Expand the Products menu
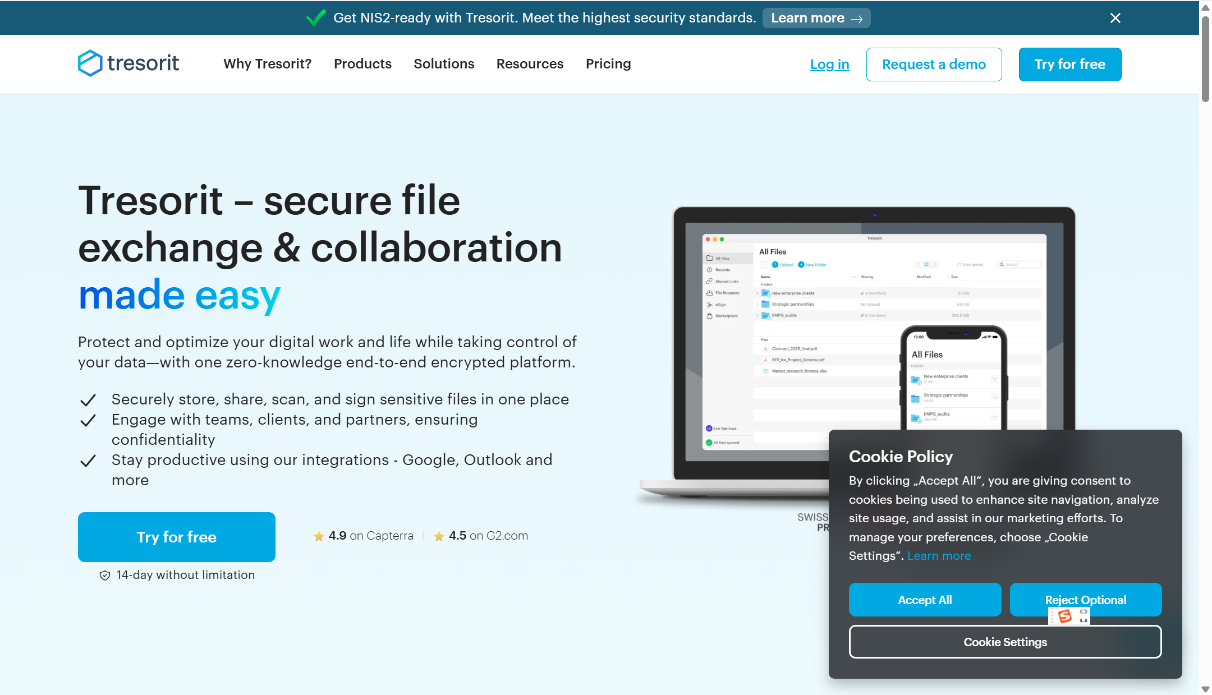 [362, 64]
